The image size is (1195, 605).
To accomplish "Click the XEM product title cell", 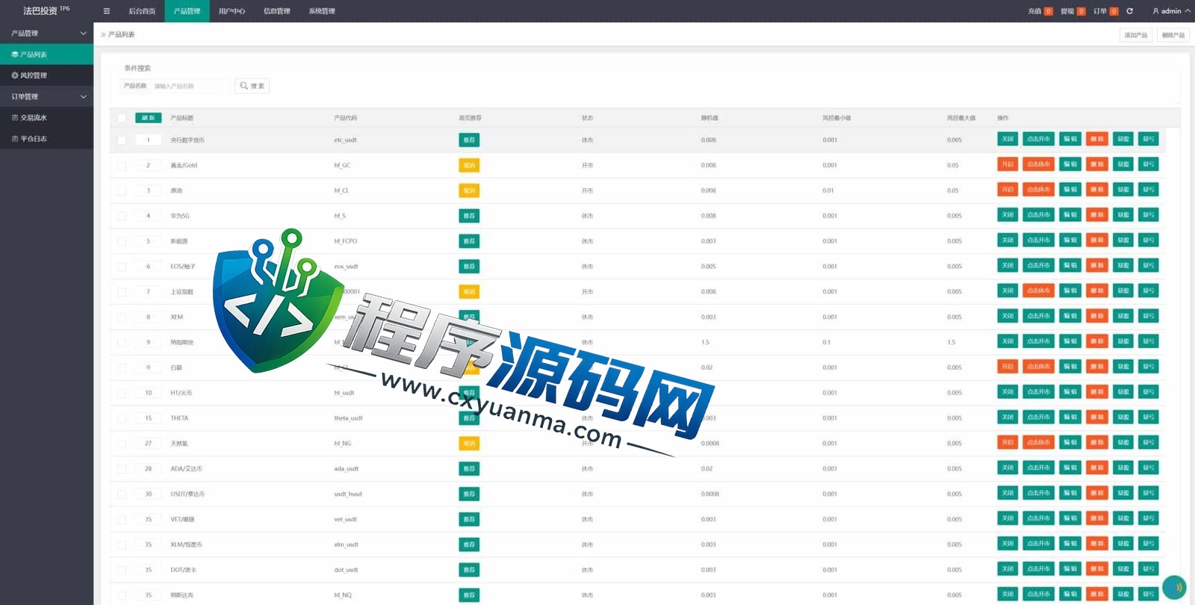I will pos(177,317).
